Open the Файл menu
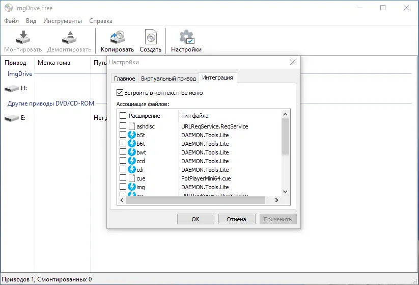419x285 pixels. [x=12, y=21]
